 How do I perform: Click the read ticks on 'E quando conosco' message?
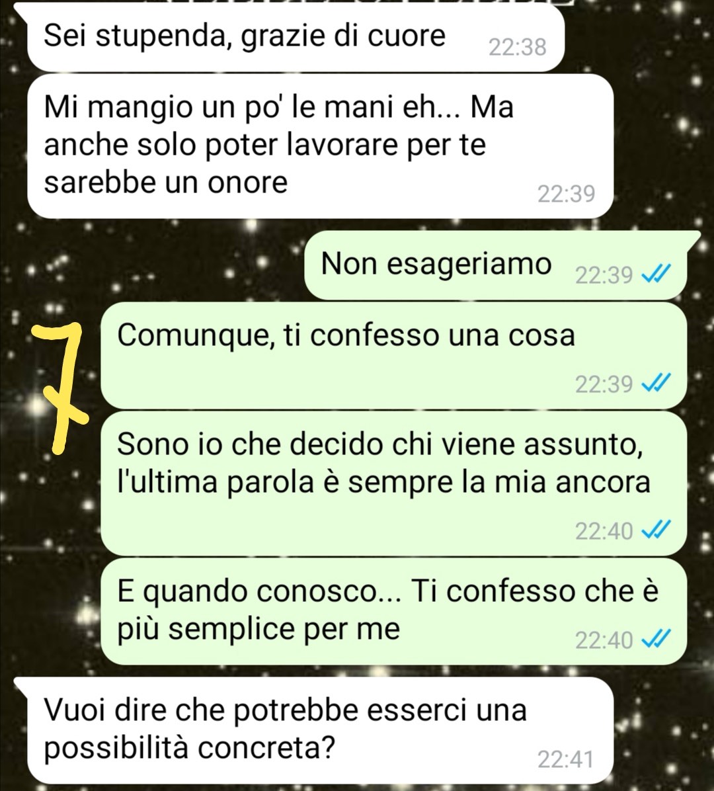[656, 640]
